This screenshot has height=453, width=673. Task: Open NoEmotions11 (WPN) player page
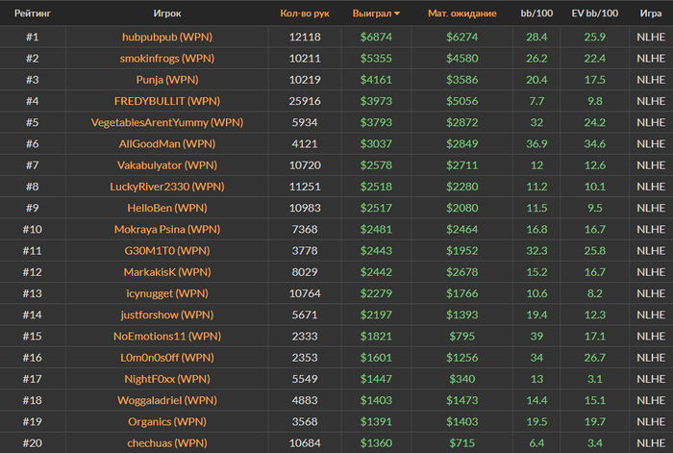click(x=167, y=337)
